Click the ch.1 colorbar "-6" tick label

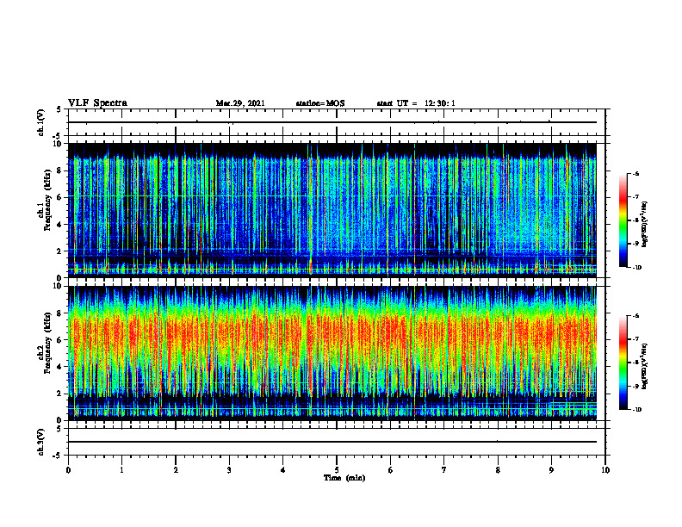click(x=636, y=173)
